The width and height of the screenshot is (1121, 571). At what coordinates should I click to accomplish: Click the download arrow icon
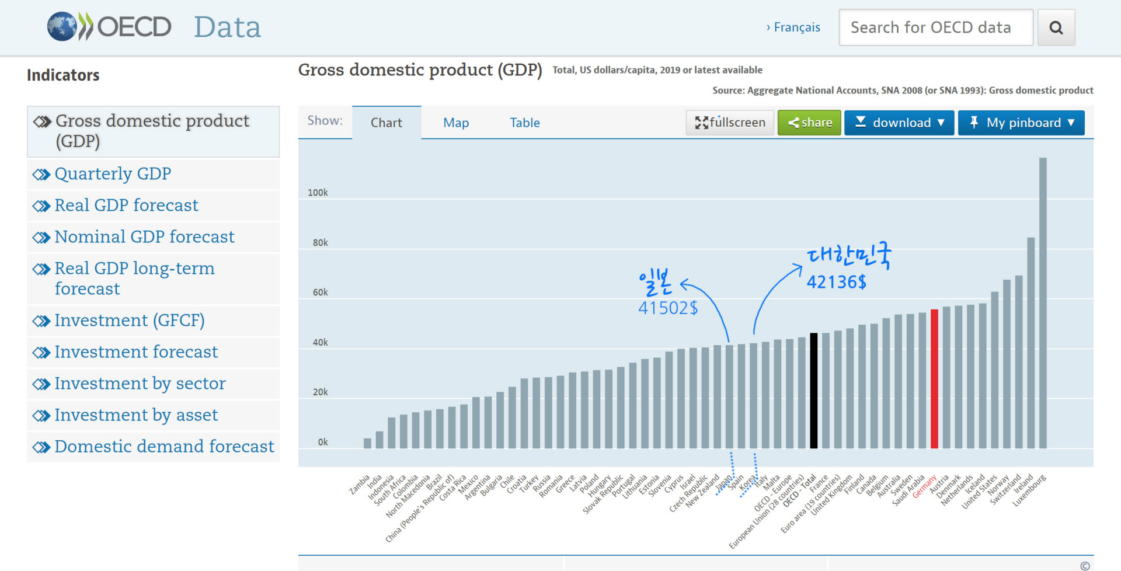(861, 121)
